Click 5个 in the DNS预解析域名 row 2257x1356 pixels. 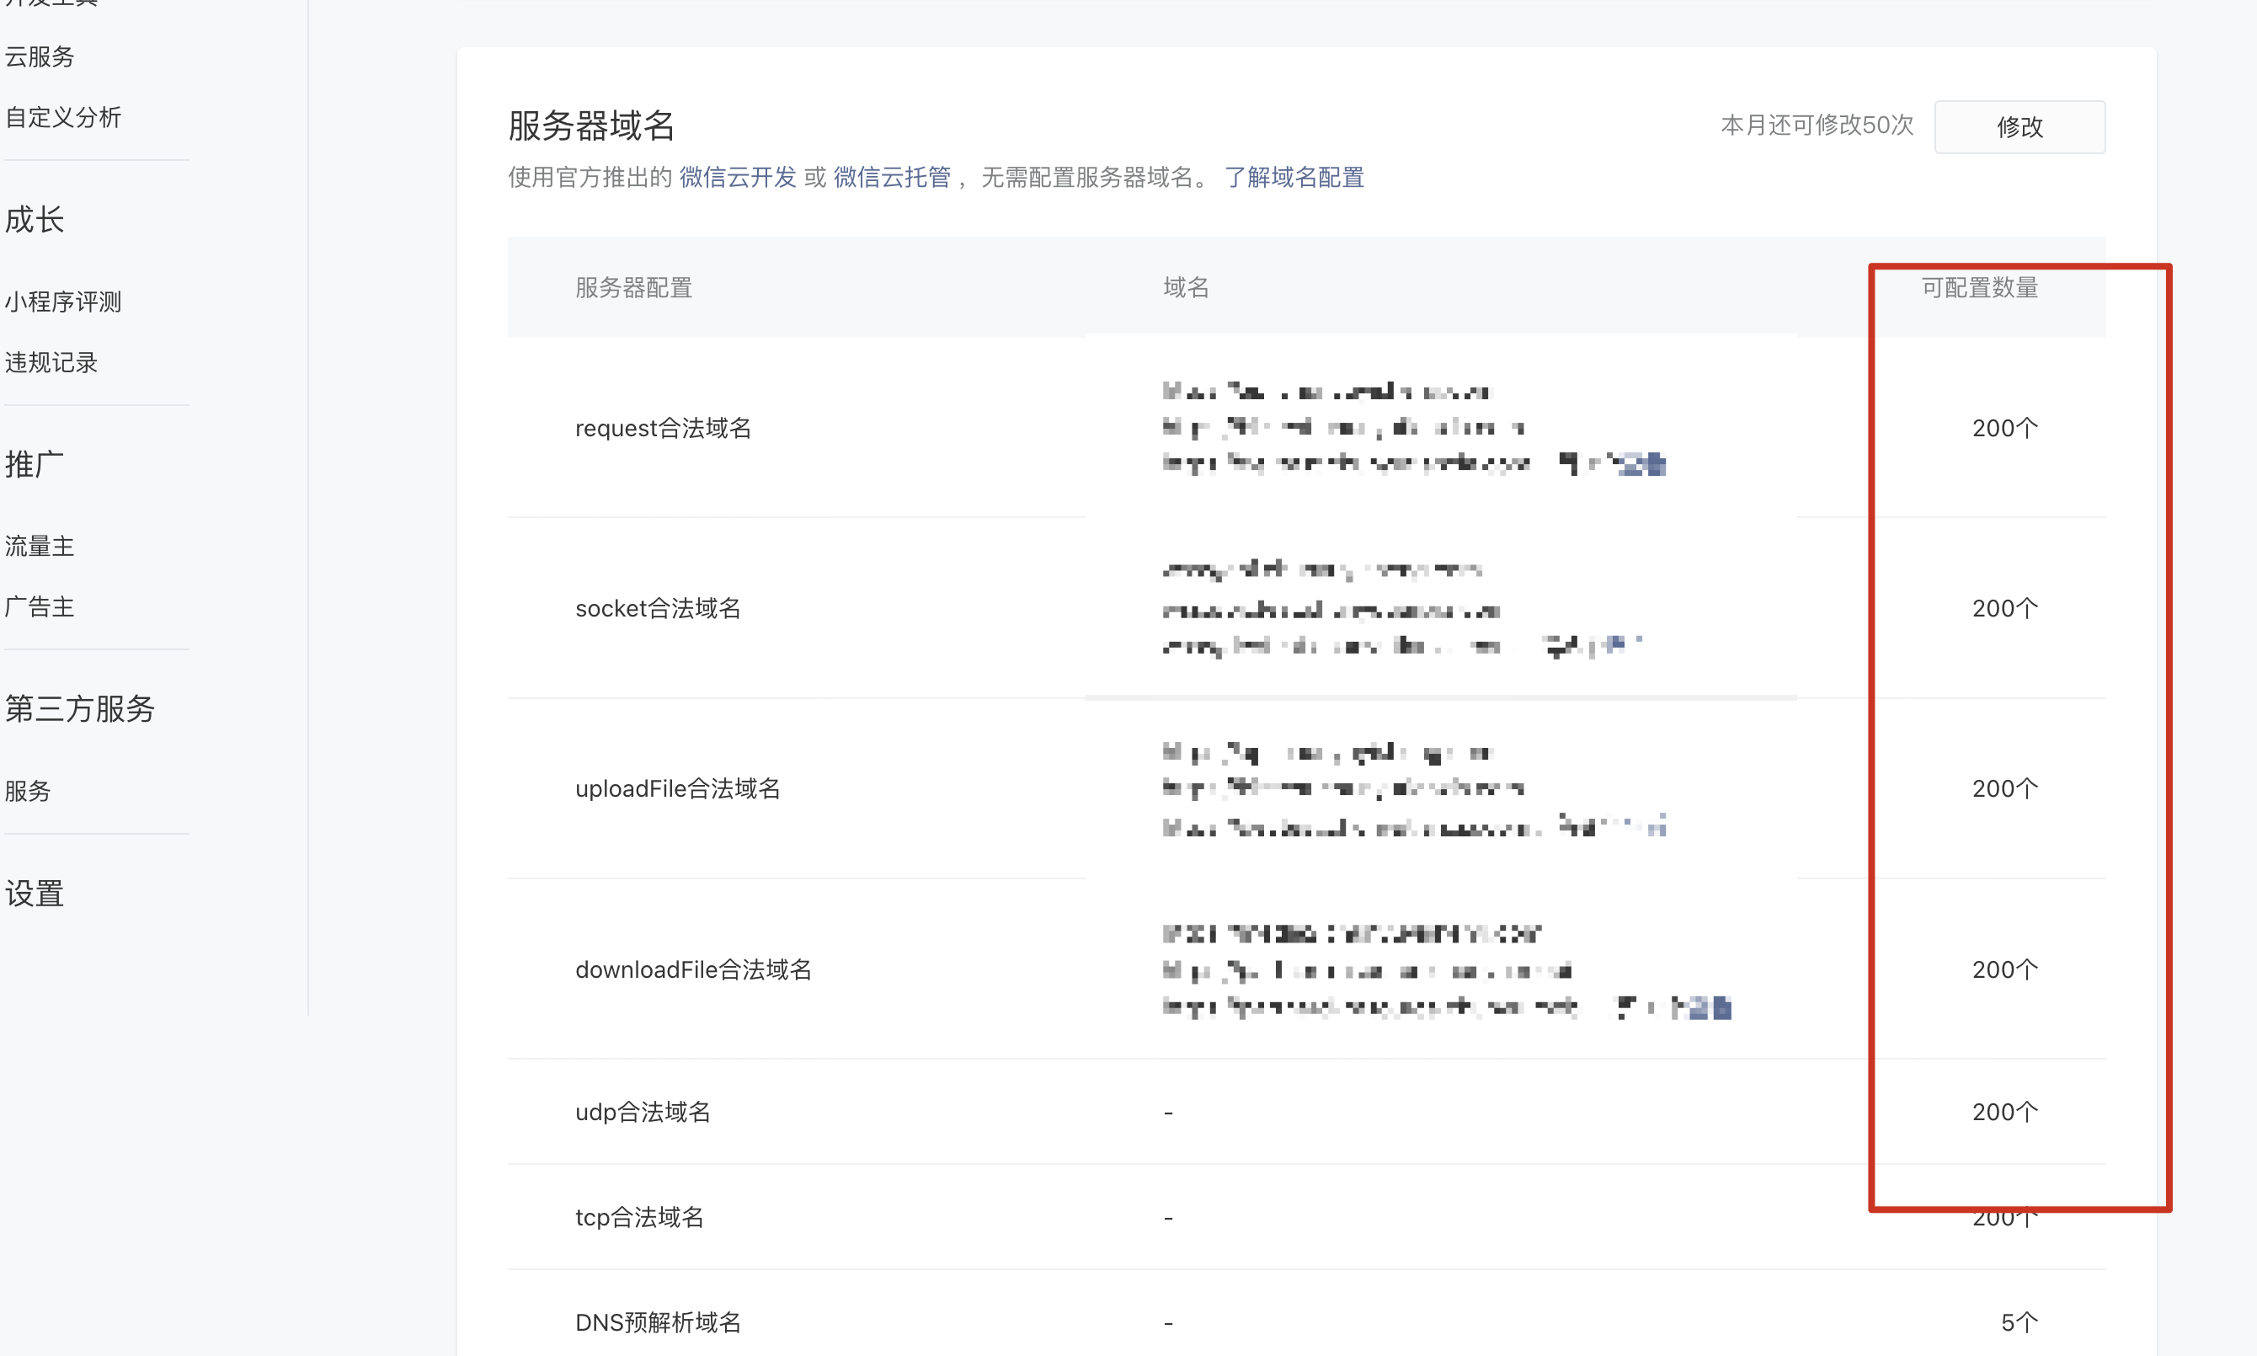tap(2020, 1322)
